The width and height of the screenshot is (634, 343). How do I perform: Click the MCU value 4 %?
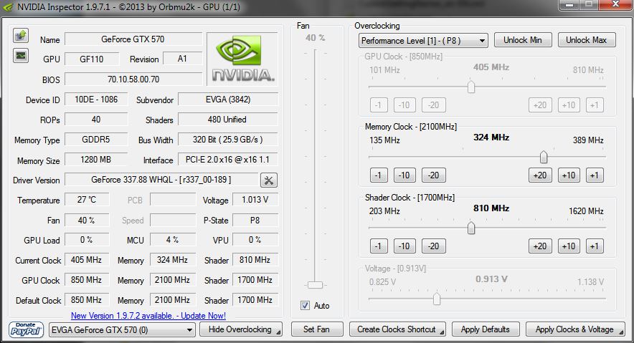tap(173, 240)
